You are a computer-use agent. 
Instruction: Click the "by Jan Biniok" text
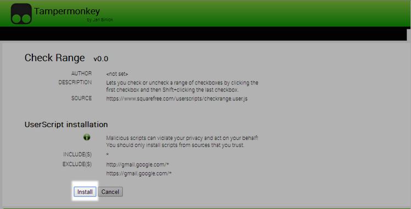click(x=100, y=20)
